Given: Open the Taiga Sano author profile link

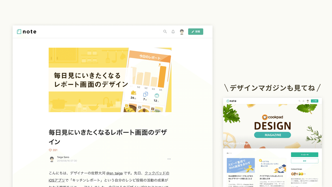Looking at the screenshot, I should pyautogui.click(x=63, y=157).
